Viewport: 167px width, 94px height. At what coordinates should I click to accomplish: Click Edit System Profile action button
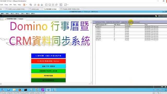click(99, 22)
